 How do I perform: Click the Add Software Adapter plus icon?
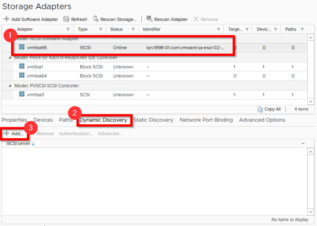point(6,19)
